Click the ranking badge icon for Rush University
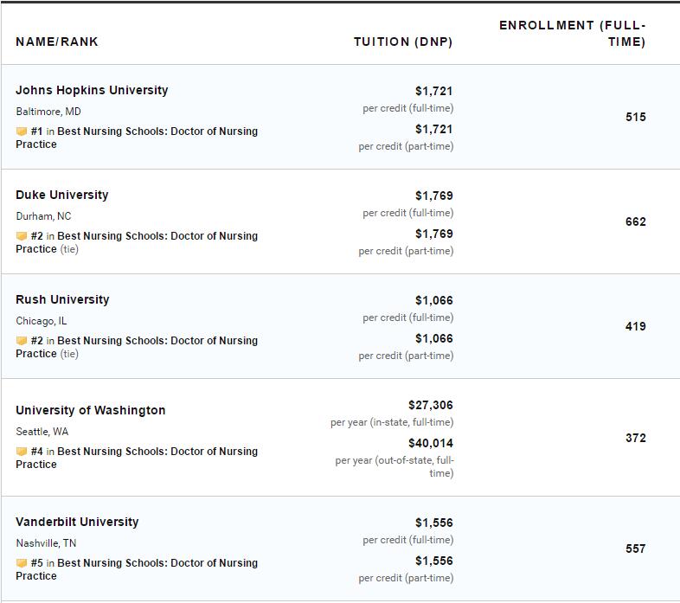The image size is (680, 603). pos(22,341)
